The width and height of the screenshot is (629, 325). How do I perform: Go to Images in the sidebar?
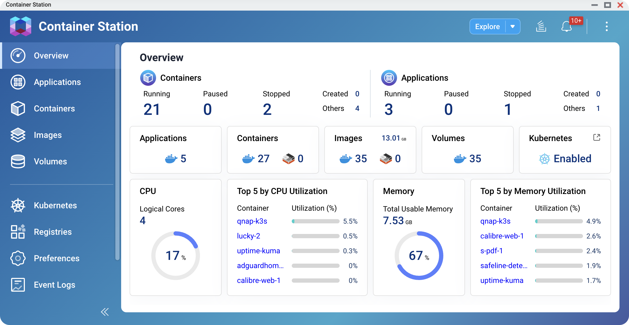pos(58,135)
